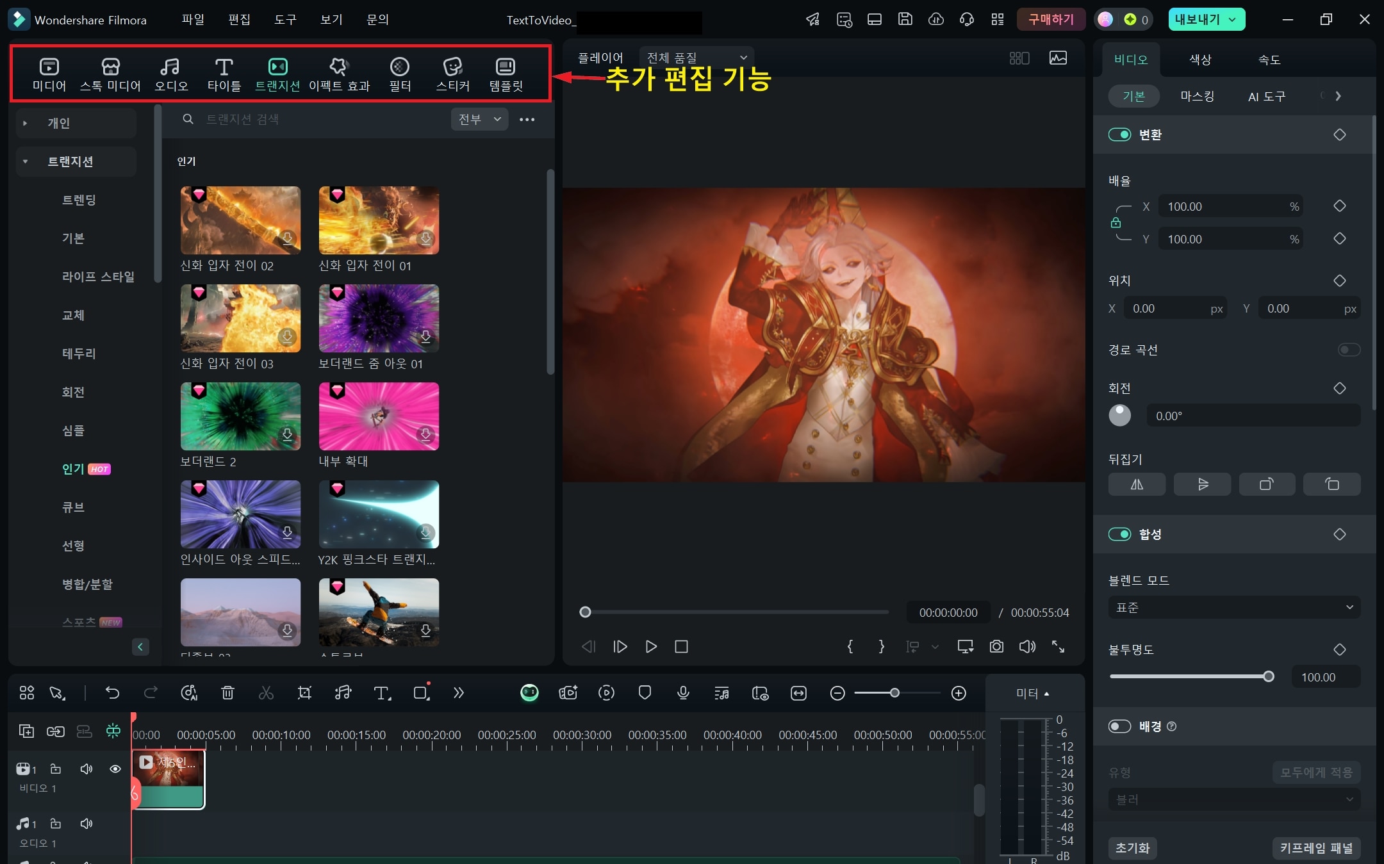This screenshot has width=1384, height=864.
Task: Click the delete trash icon in timeline toolbar
Action: point(227,693)
